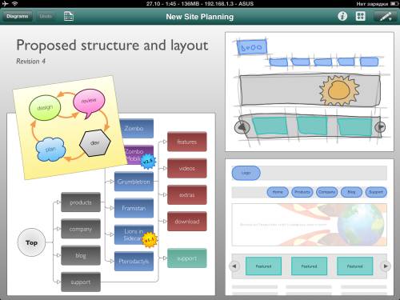Select the sketched blue logo box
400x300 pixels.
point(251,47)
